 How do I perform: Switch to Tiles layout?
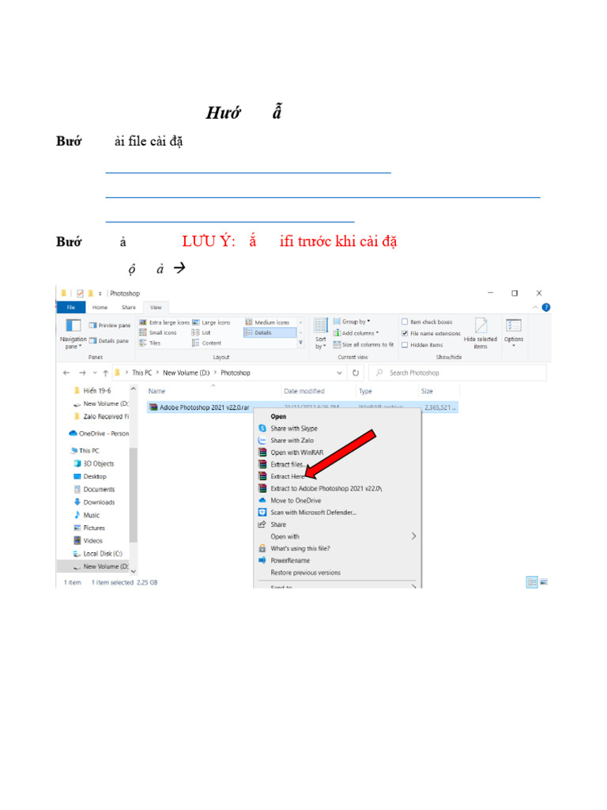coord(150,343)
